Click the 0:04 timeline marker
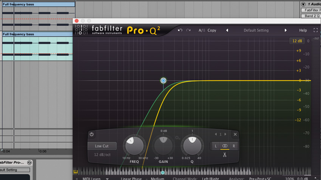 [6, 151]
